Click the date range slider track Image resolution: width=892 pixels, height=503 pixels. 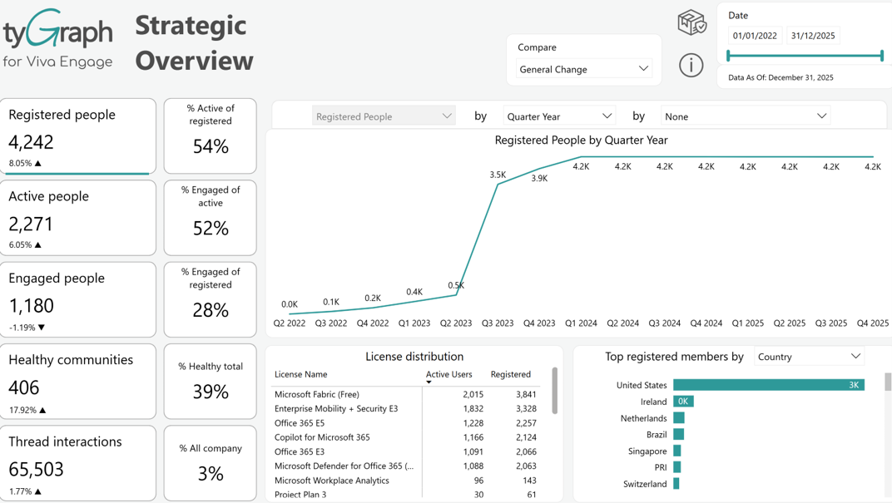click(805, 56)
